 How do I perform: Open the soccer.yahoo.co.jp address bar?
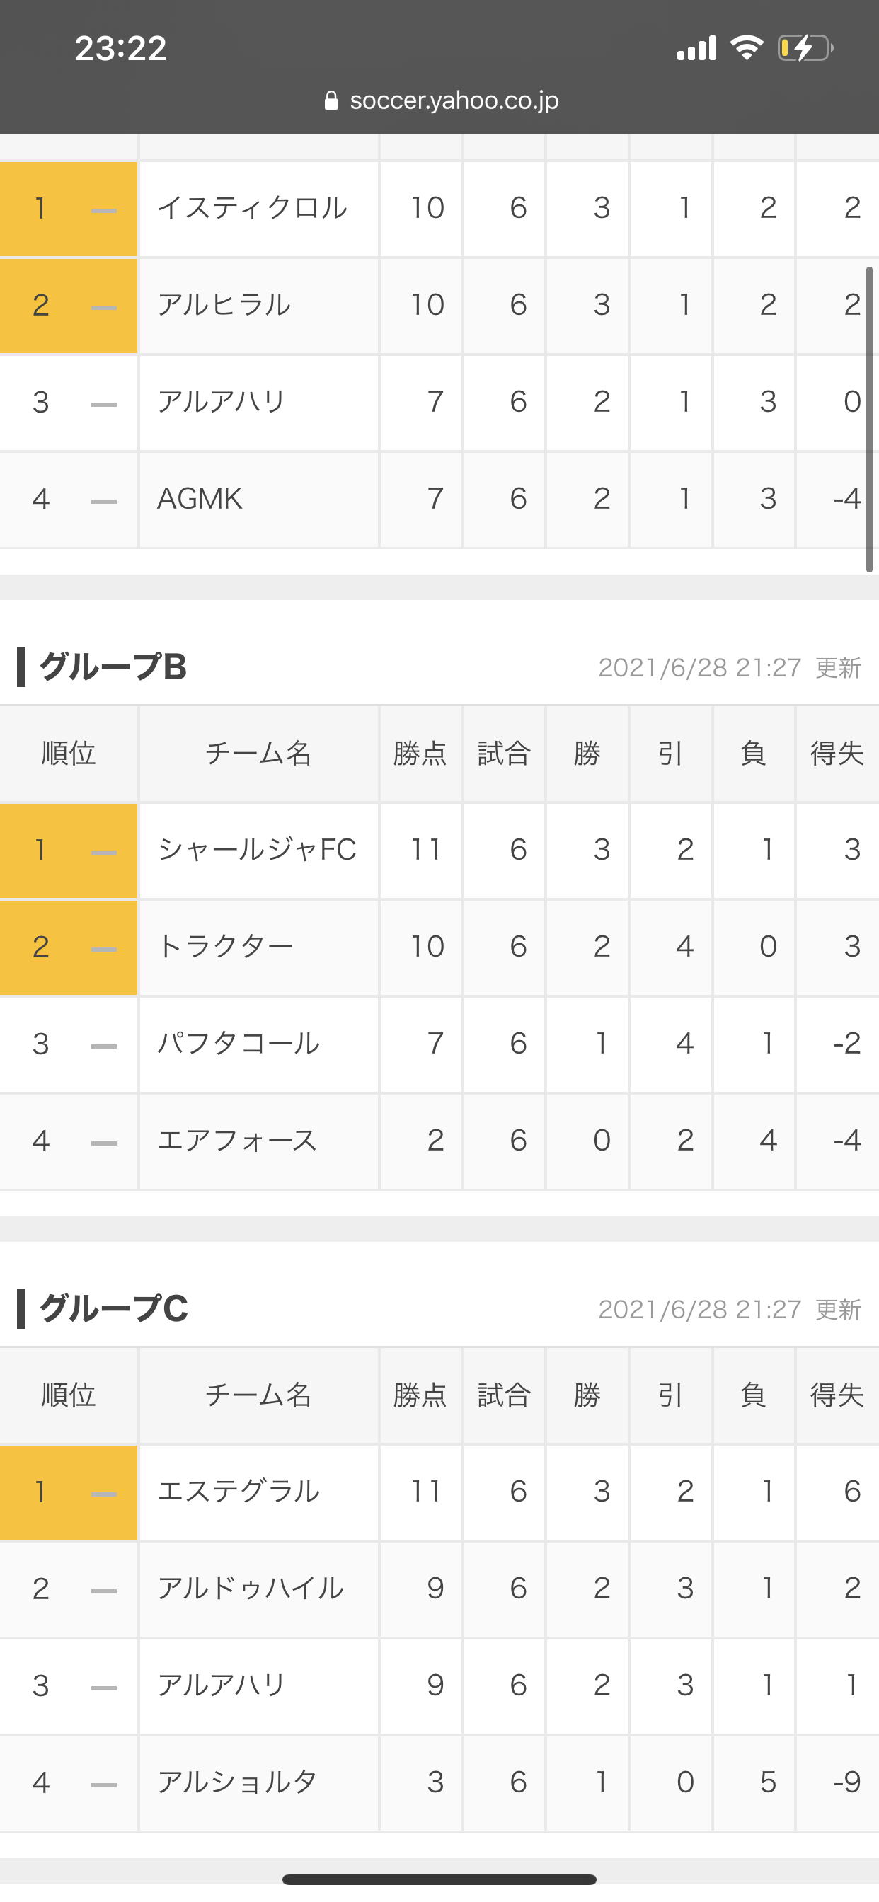(442, 100)
